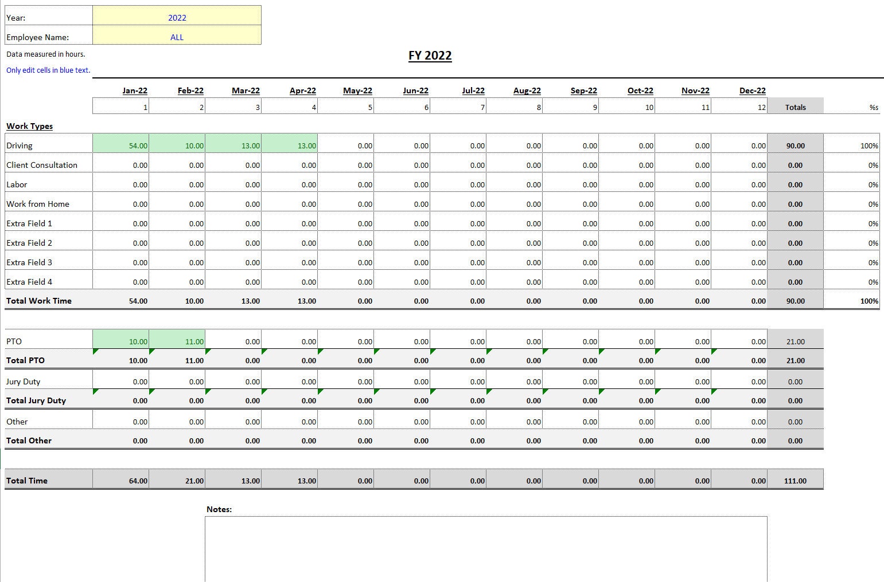Image resolution: width=884 pixels, height=582 pixels.
Task: Select the Client Consultation row label
Action: point(42,165)
